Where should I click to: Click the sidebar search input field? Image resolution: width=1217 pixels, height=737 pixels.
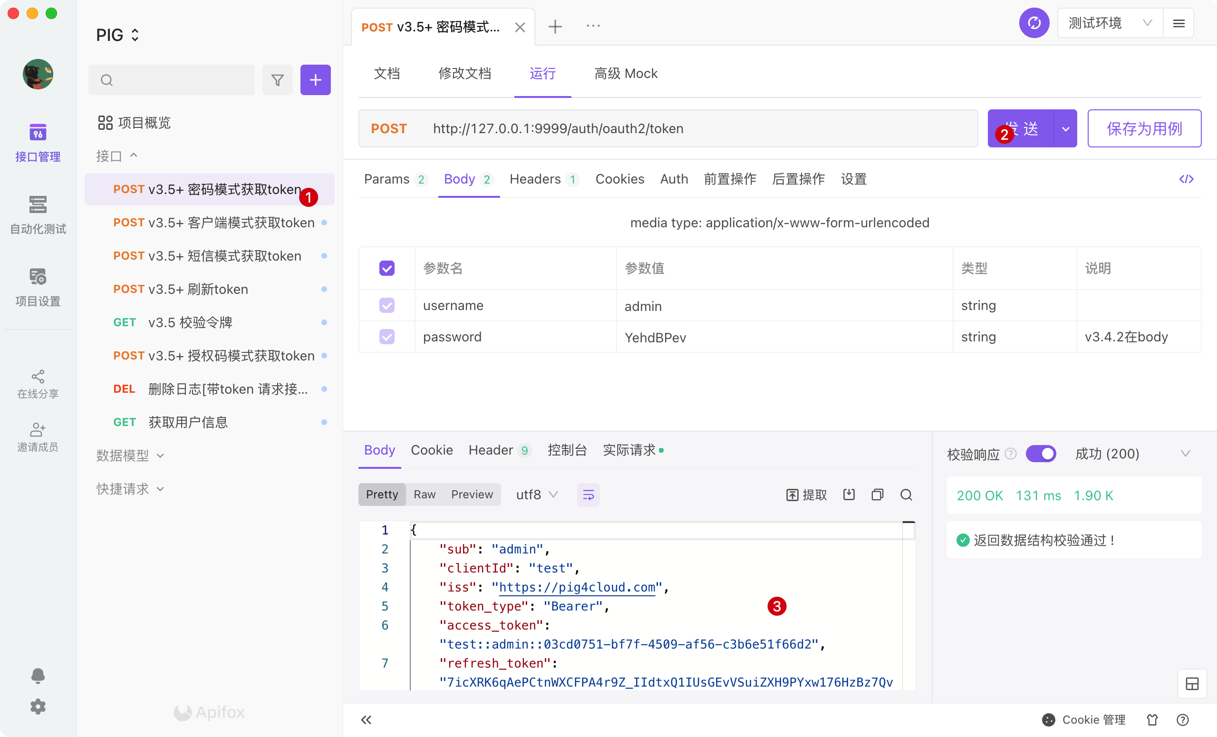click(172, 80)
